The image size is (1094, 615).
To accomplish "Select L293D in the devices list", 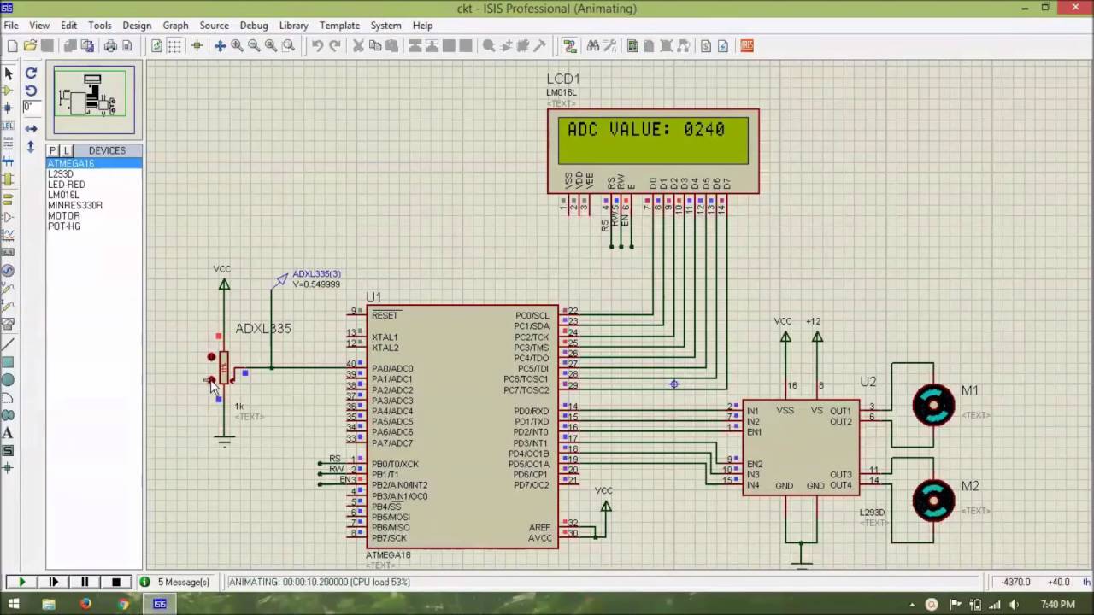I will click(x=61, y=174).
